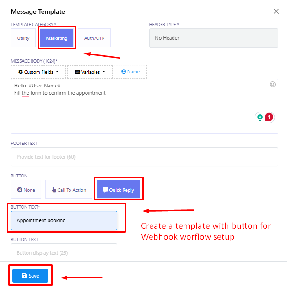Insert the Name variable into message

[130, 72]
